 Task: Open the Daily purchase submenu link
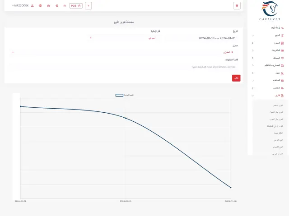tap(278, 154)
